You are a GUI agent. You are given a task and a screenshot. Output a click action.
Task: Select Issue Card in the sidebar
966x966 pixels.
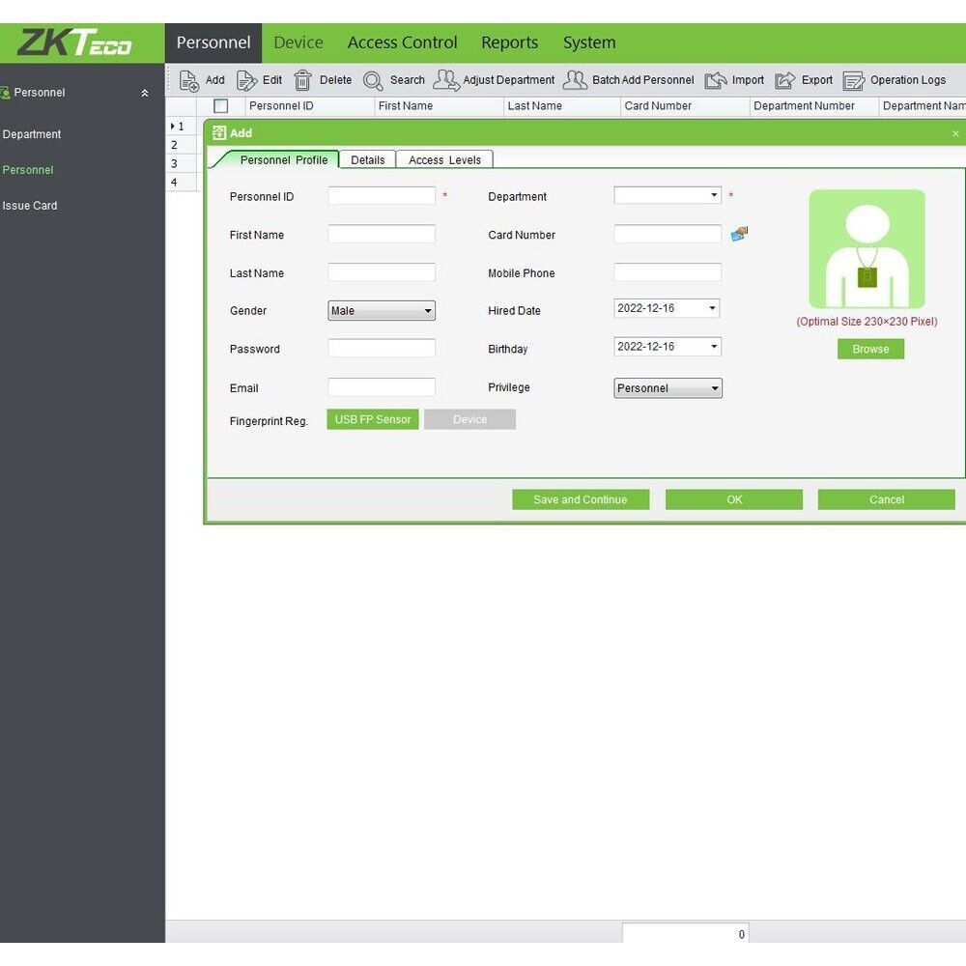(x=30, y=206)
